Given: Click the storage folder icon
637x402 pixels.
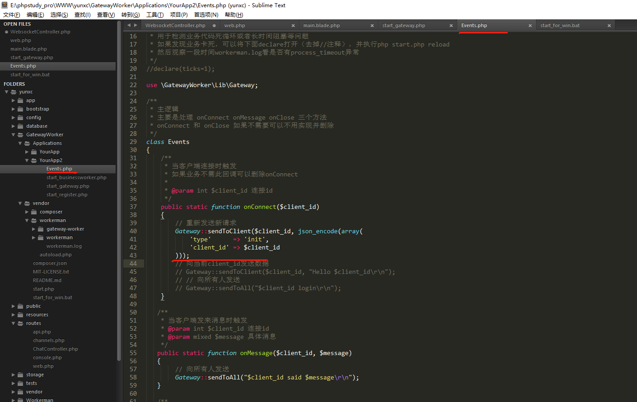Looking at the screenshot, I should tap(20, 375).
